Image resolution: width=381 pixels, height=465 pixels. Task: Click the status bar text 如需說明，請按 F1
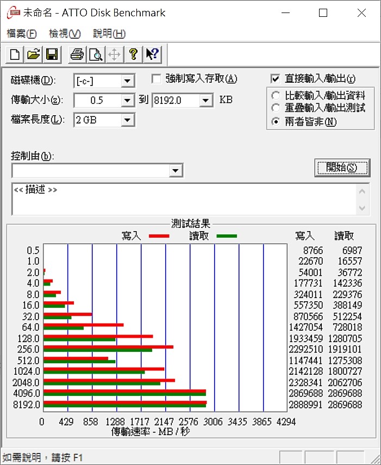coord(42,457)
